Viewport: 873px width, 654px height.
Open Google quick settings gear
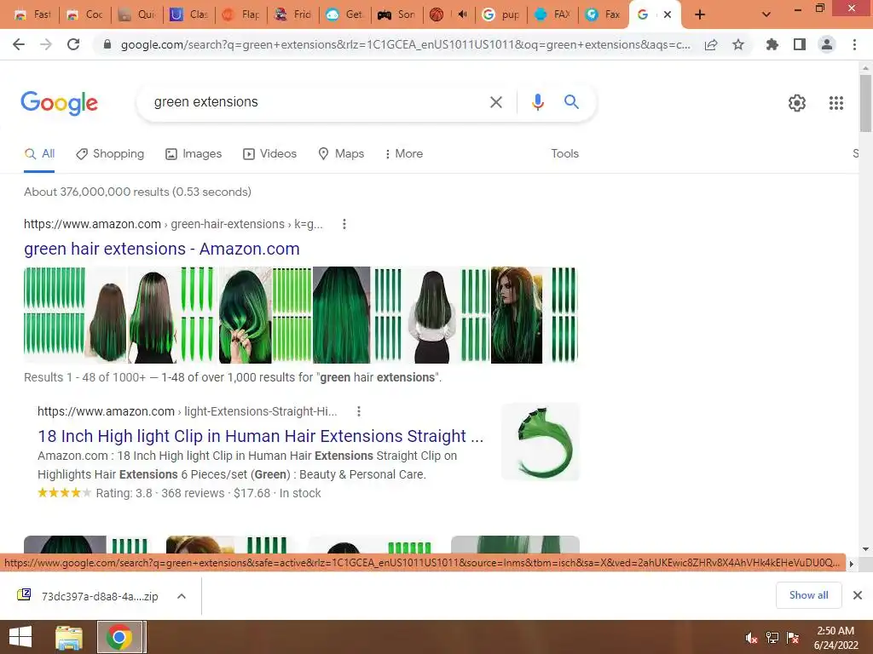point(797,103)
